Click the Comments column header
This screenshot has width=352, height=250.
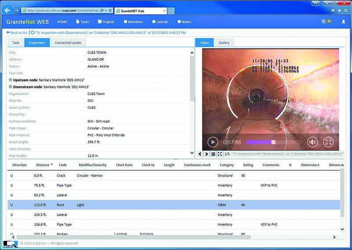tap(271, 165)
